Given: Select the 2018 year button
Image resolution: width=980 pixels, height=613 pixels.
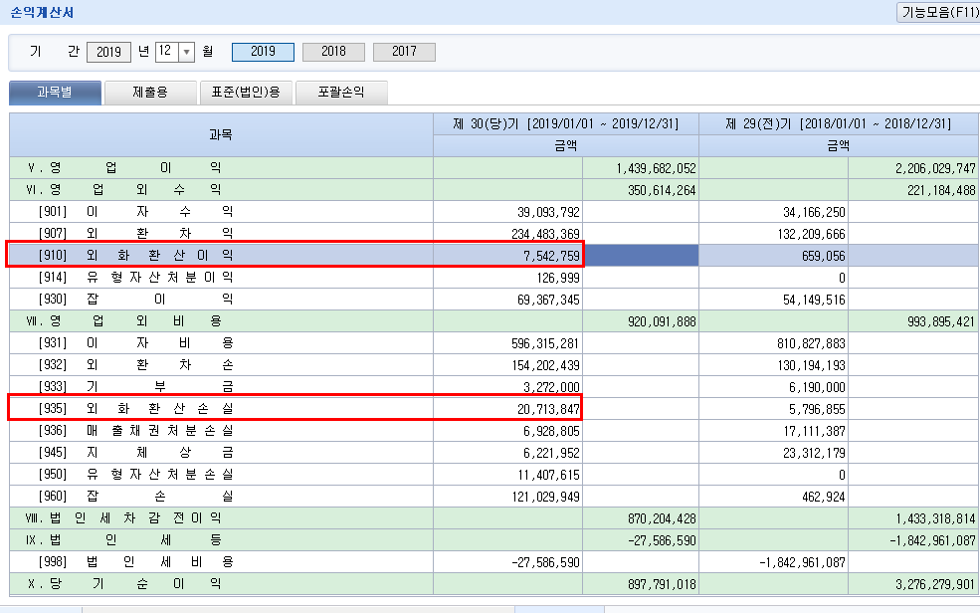Looking at the screenshot, I should point(333,52).
